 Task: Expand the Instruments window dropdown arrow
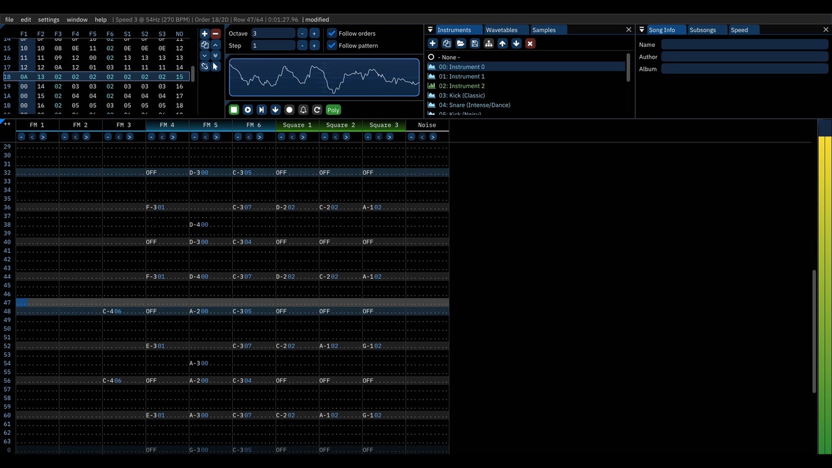pyautogui.click(x=430, y=30)
